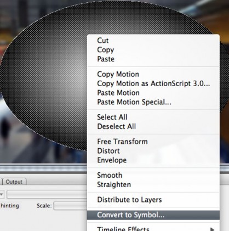Screen dimensions: 229x231
Task: Click the selected gradient oval on stage
Action: pos(45,77)
